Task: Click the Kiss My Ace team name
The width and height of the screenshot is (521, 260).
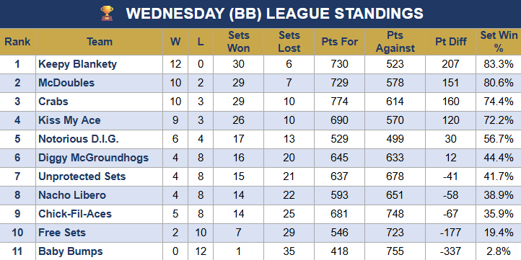Action: tap(69, 120)
